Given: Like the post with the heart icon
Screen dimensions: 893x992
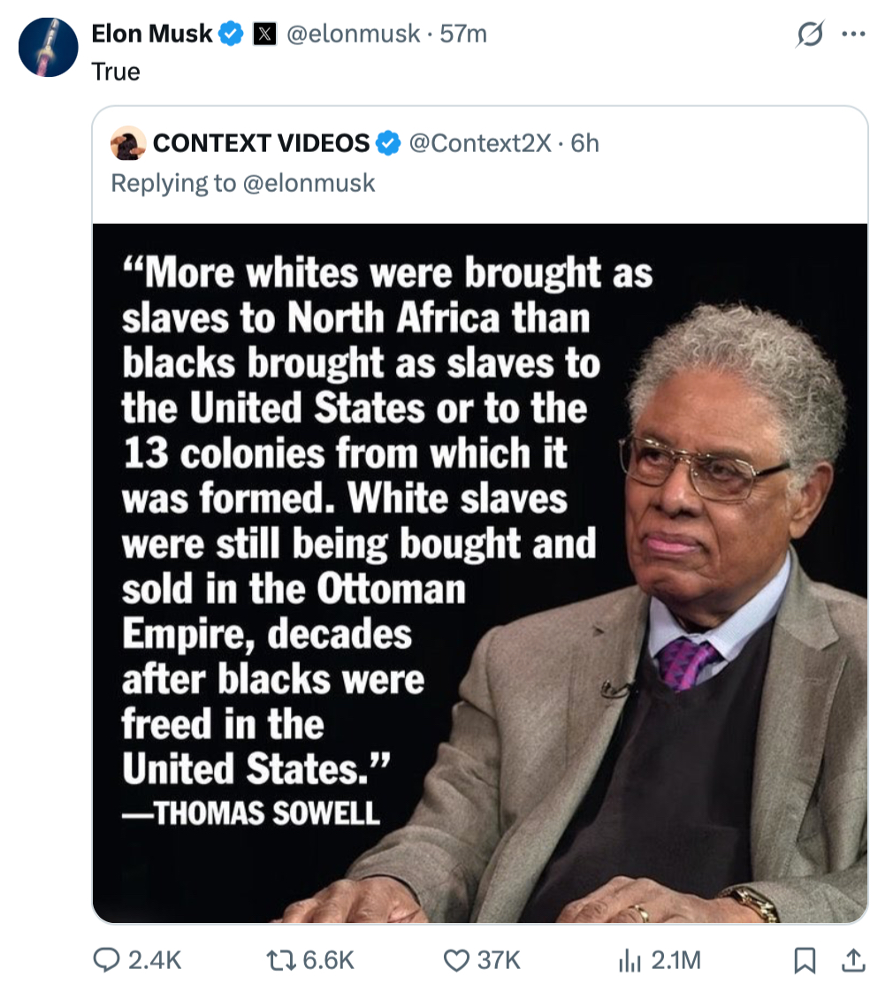Looking at the screenshot, I should (455, 959).
